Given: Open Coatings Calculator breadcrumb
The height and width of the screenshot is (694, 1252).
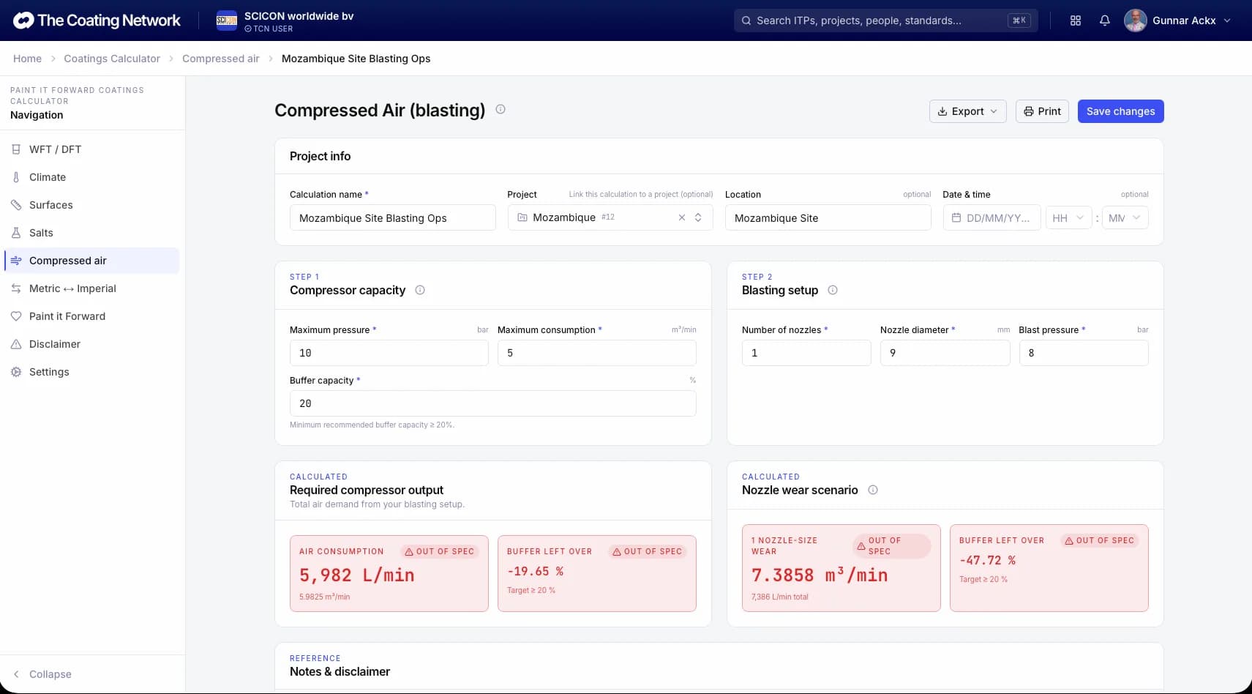Looking at the screenshot, I should pos(112,59).
